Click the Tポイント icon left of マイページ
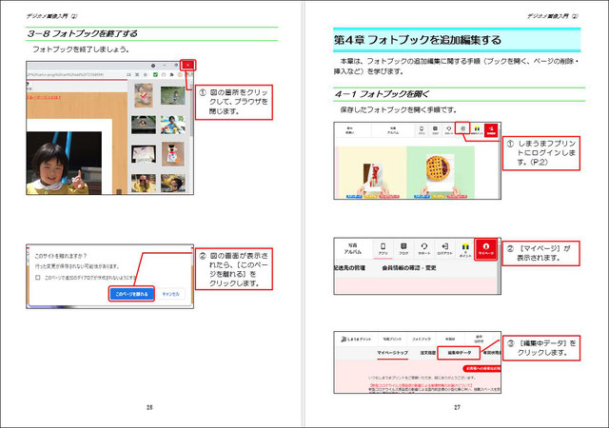This screenshot has height=428, width=609. [465, 250]
